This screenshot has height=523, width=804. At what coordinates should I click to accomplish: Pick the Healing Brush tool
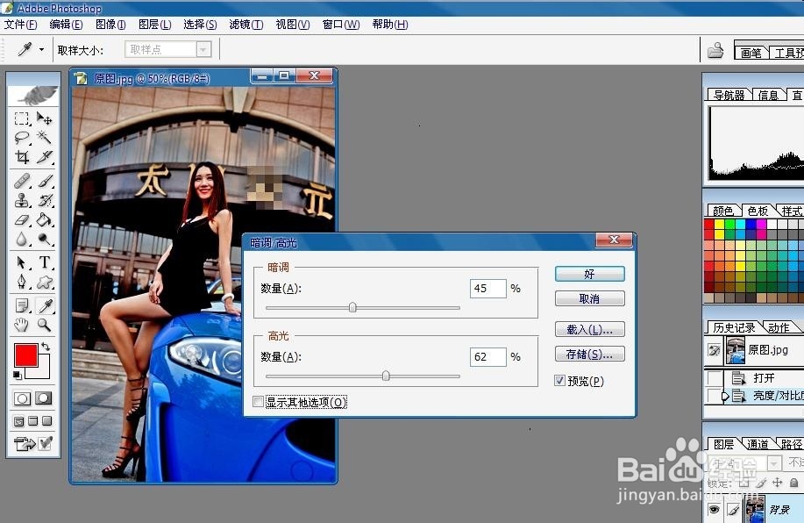(x=21, y=180)
